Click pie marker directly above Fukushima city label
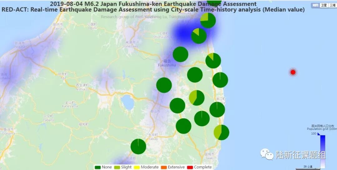This screenshot has width=337, height=170. [x=180, y=54]
